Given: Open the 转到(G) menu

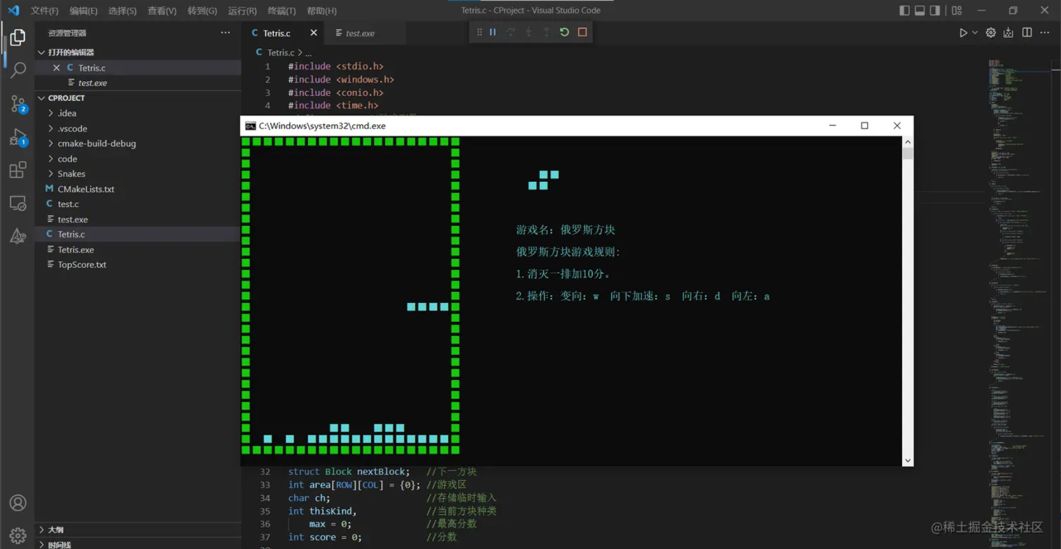Looking at the screenshot, I should coord(202,11).
